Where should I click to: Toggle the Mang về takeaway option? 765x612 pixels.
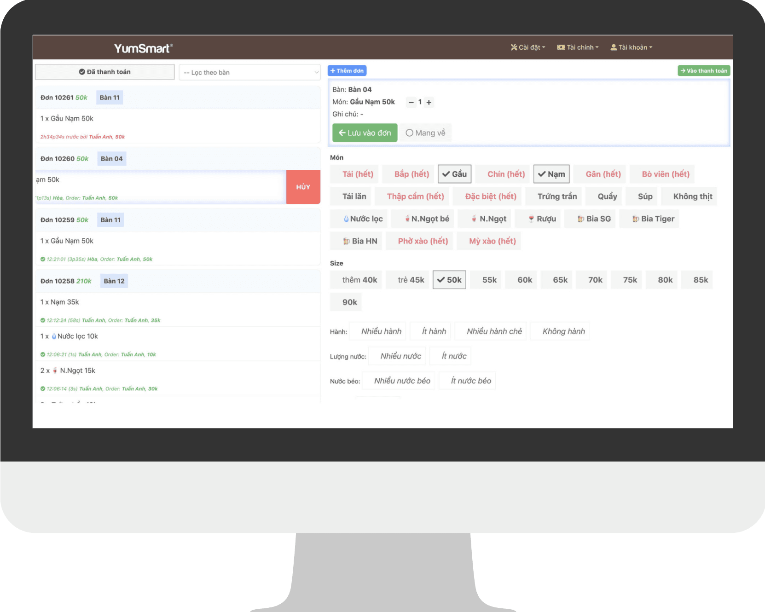tap(425, 133)
